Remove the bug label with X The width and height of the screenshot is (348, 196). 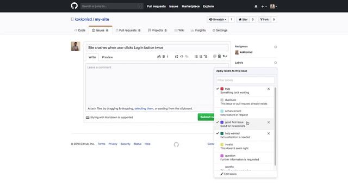click(269, 89)
